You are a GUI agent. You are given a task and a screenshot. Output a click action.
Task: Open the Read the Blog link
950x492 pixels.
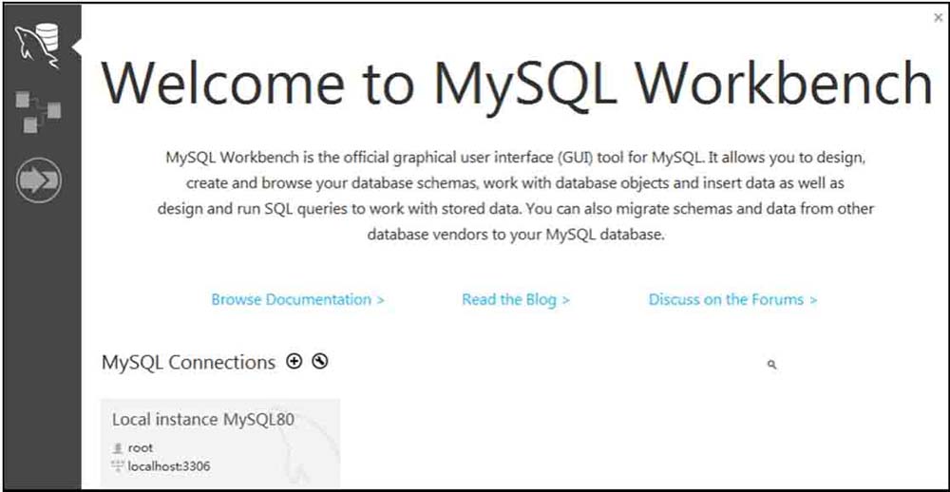click(x=516, y=299)
